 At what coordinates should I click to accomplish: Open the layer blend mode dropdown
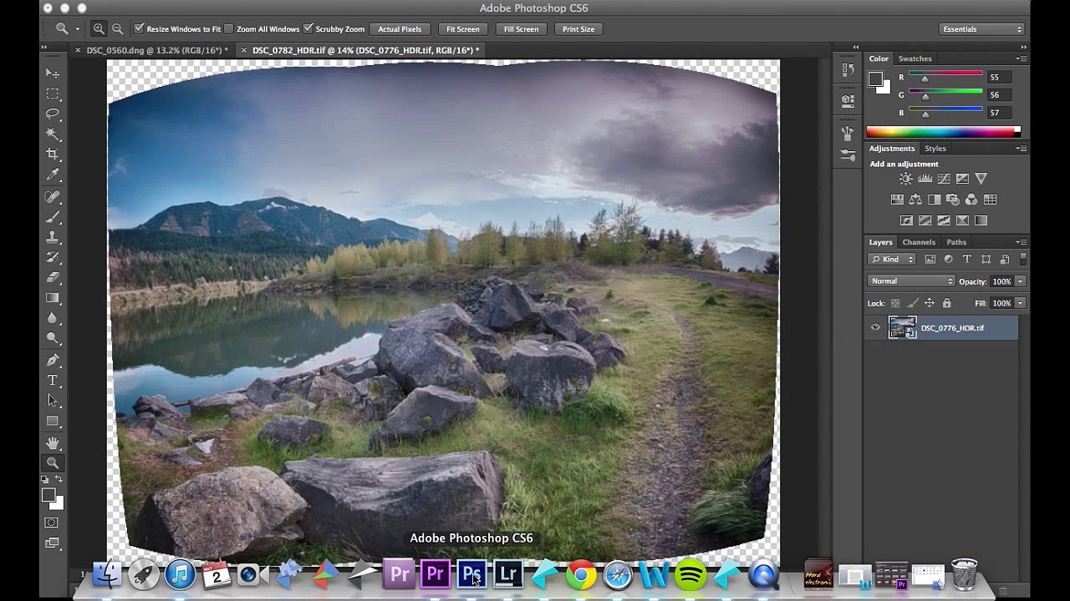[911, 281]
